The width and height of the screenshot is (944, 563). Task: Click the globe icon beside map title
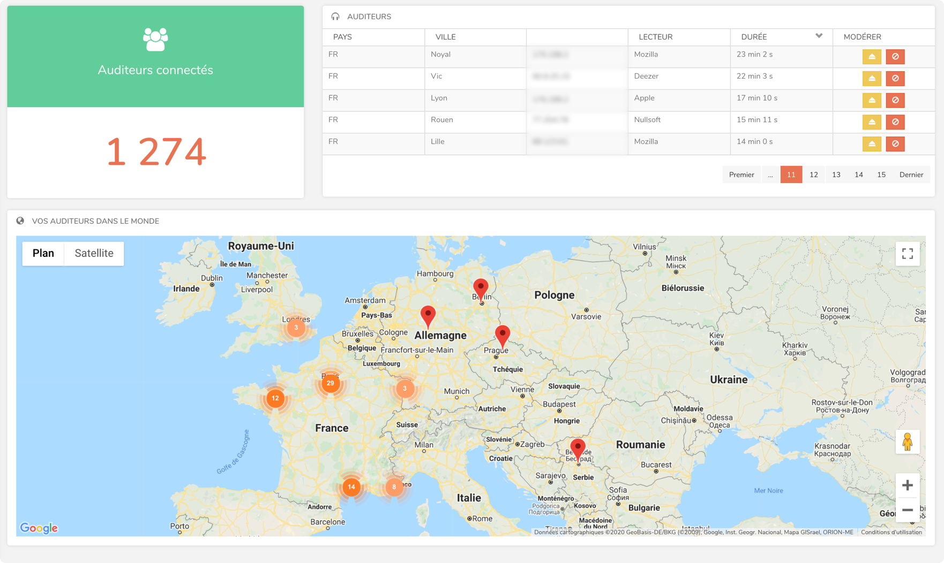click(x=20, y=220)
